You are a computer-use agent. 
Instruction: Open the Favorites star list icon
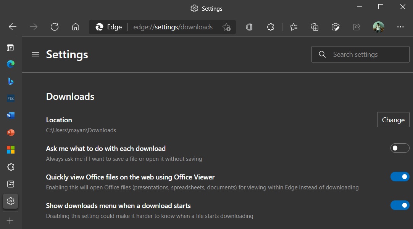pyautogui.click(x=294, y=27)
